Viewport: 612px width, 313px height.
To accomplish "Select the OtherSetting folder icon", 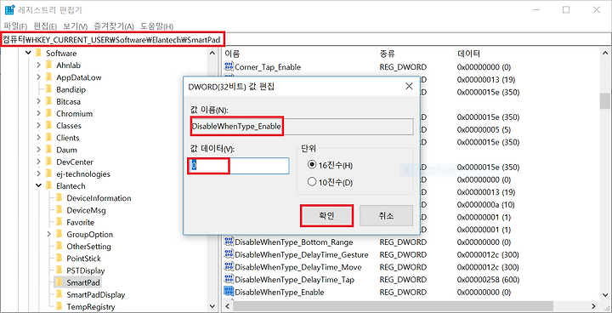I will [59, 247].
